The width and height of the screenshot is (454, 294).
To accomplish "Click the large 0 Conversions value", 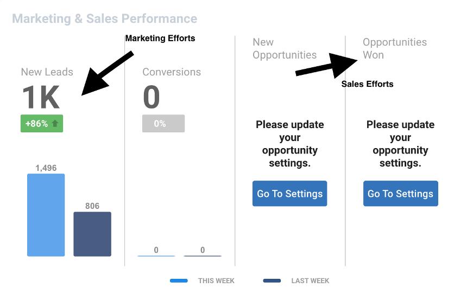I will coord(152,98).
